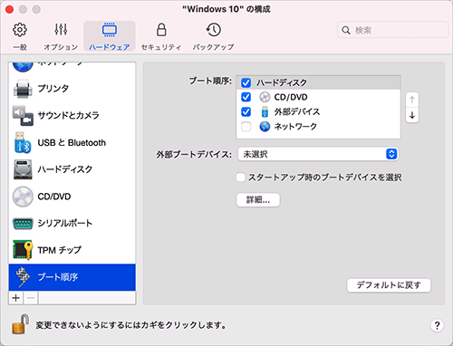Open the 外部ブートデバイス dropdown
The image size is (453, 346).
pyautogui.click(x=318, y=154)
